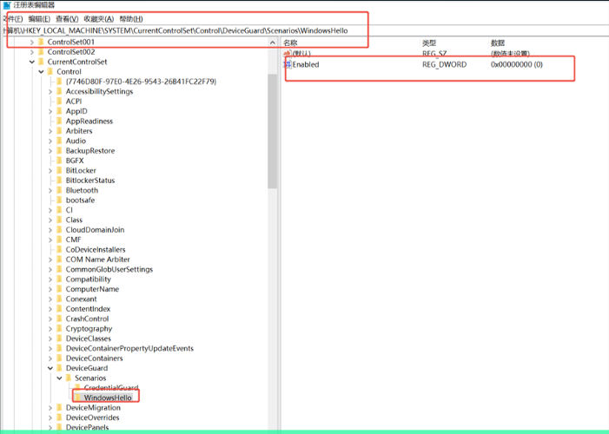The width and height of the screenshot is (609, 434).
Task: Expand the ControlSet002 node
Action: [x=32, y=52]
